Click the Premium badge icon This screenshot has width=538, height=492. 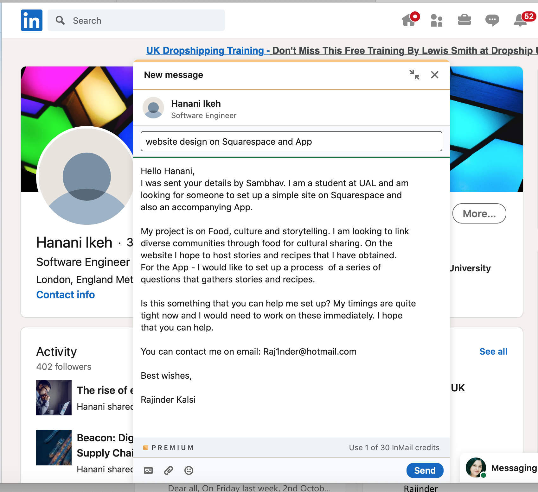pos(146,448)
